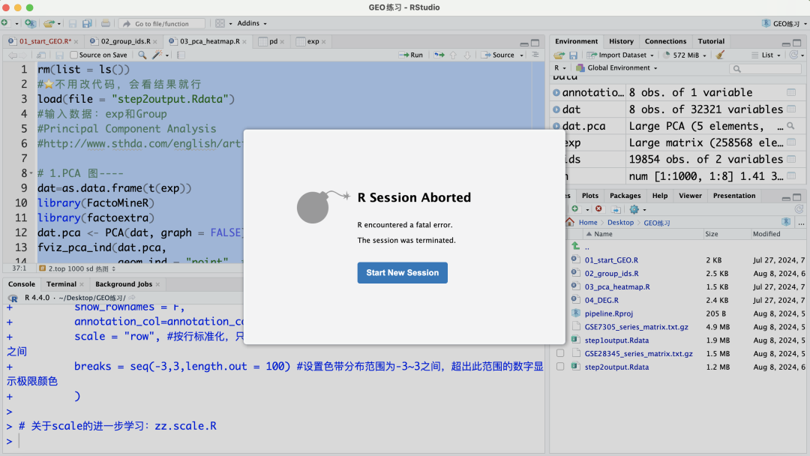The image size is (810, 456).
Task: Open the Packages tab
Action: [x=625, y=196]
